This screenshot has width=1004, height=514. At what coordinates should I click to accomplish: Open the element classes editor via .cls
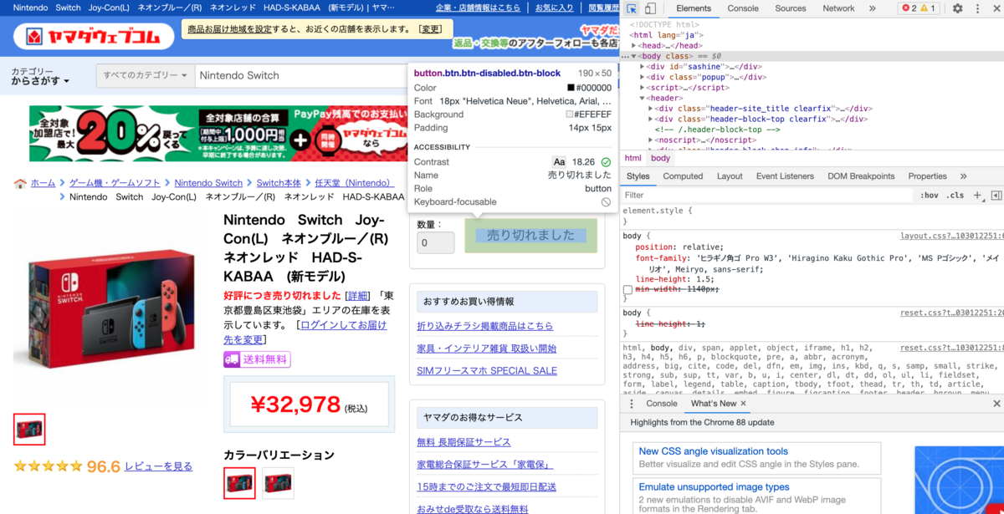955,195
